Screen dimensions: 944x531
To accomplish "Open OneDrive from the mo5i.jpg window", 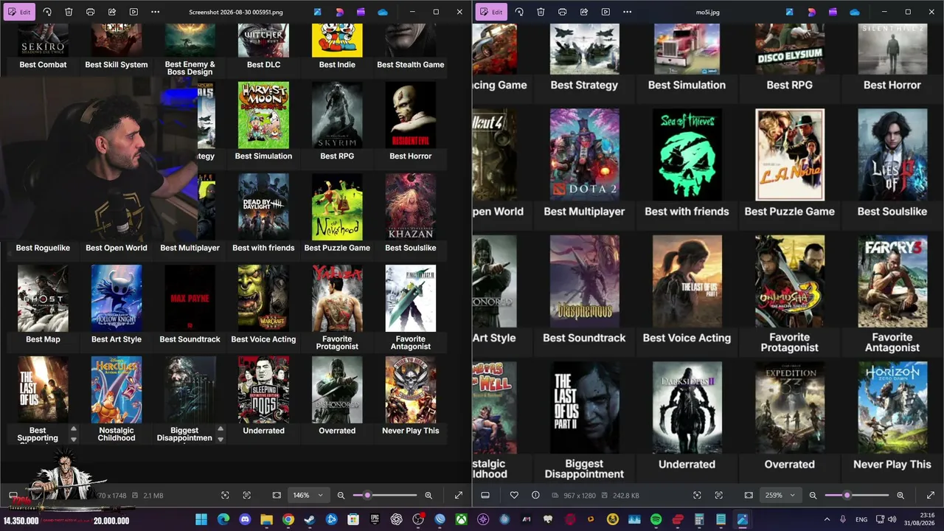I will coord(855,12).
